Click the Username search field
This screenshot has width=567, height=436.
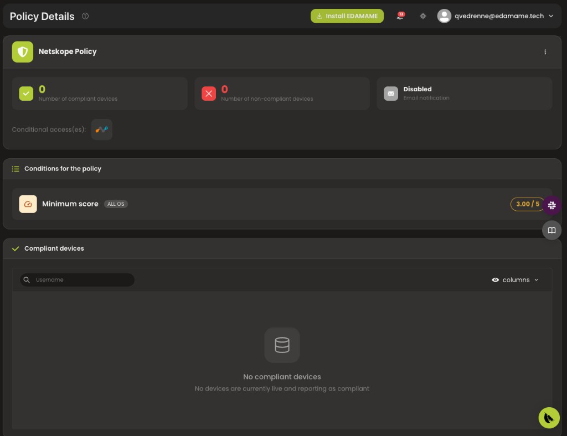point(78,280)
